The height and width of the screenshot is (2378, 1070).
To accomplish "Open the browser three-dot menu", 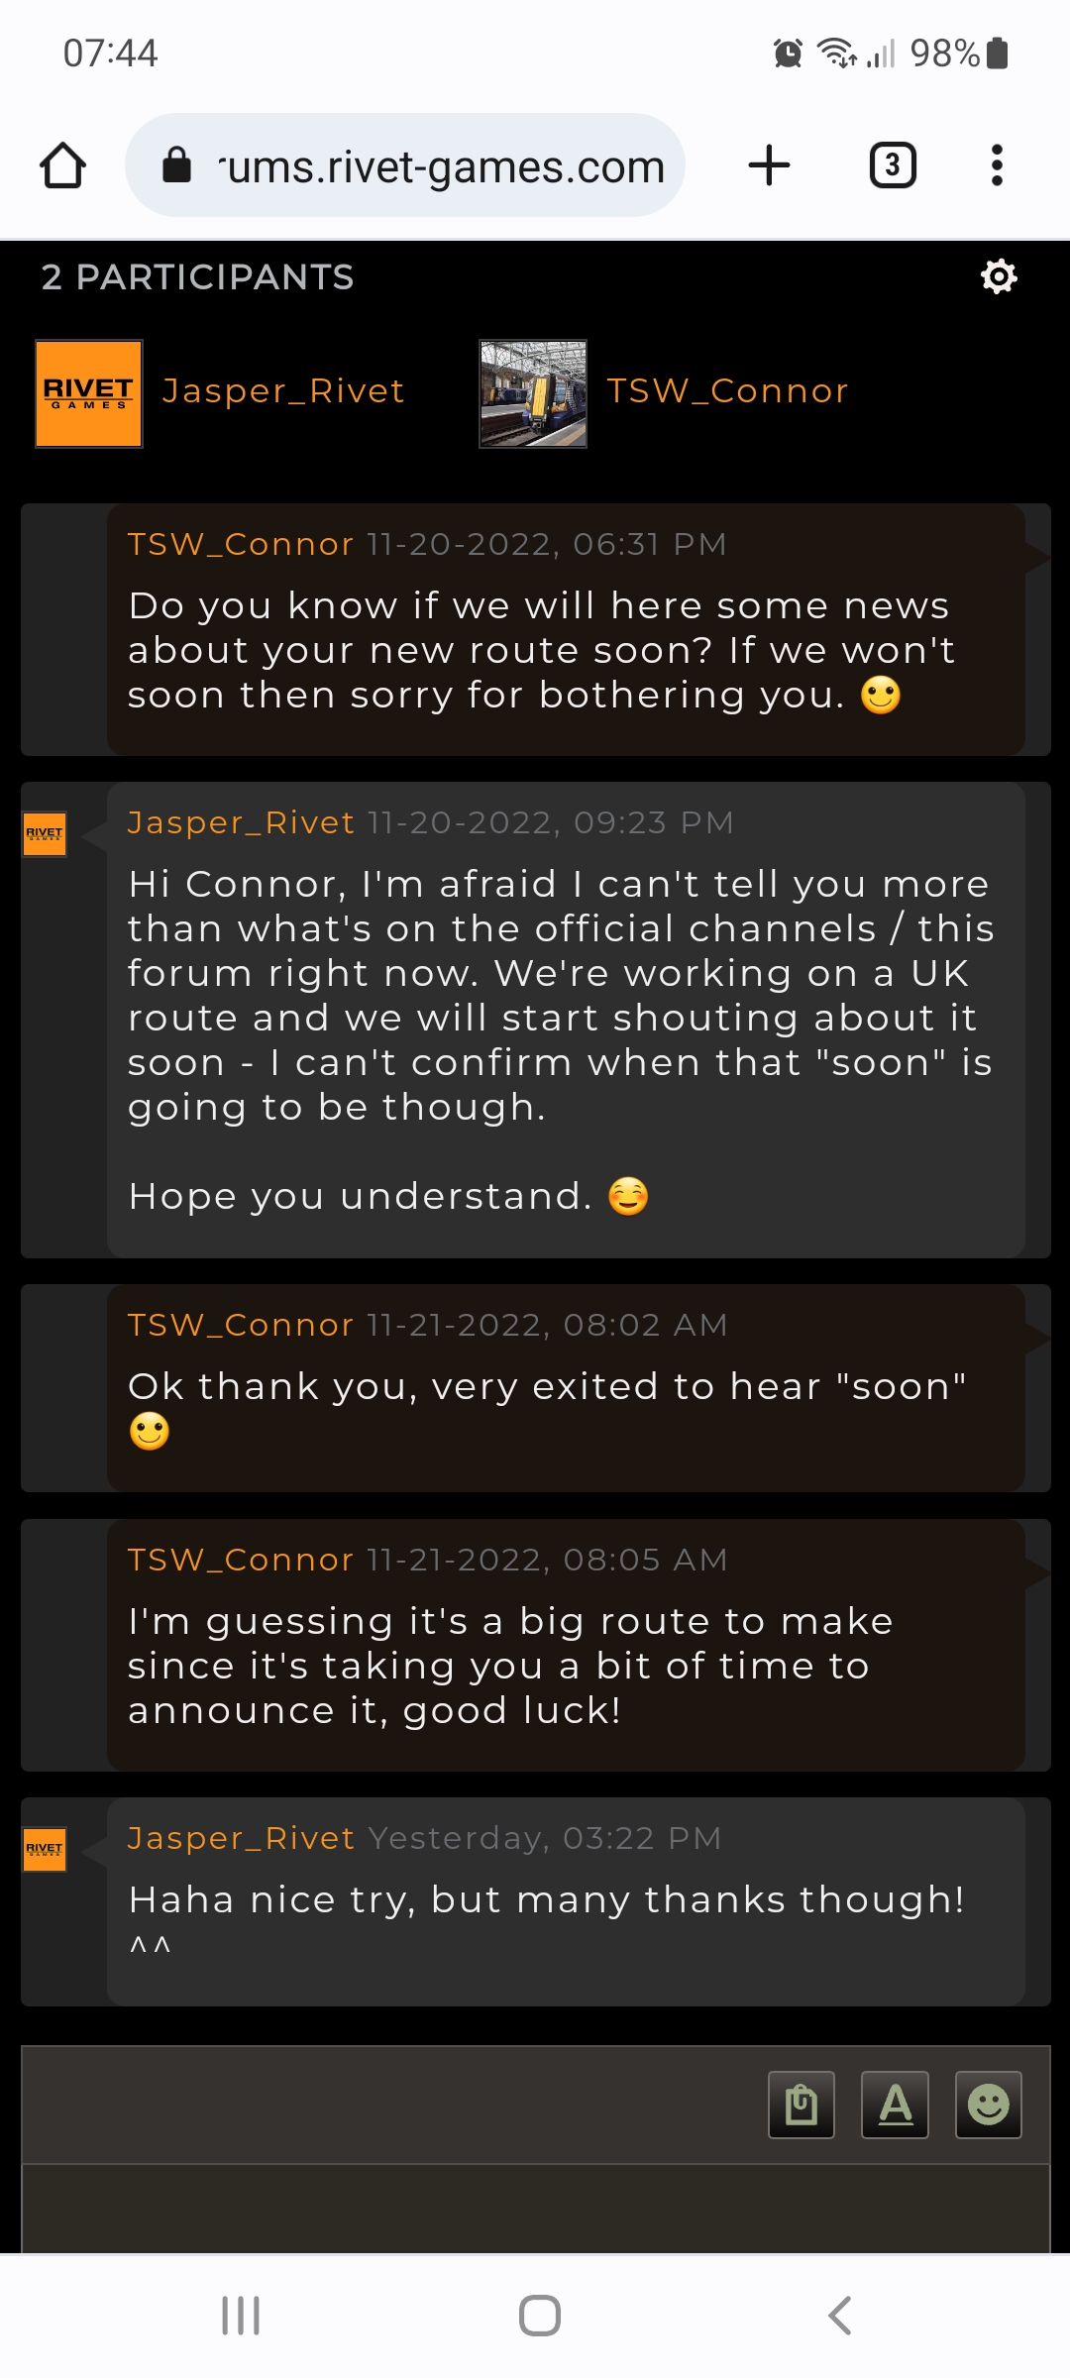I will point(997,165).
